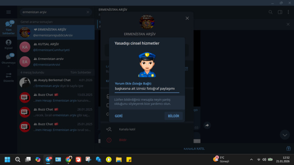Close the ERMENİSTAN ARŞİV profile panel
The height and width of the screenshot is (165, 294).
click(x=187, y=18)
